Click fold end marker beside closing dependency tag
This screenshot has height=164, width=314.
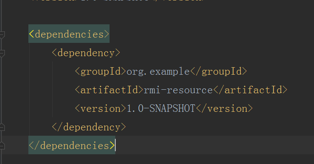[x=2, y=127]
